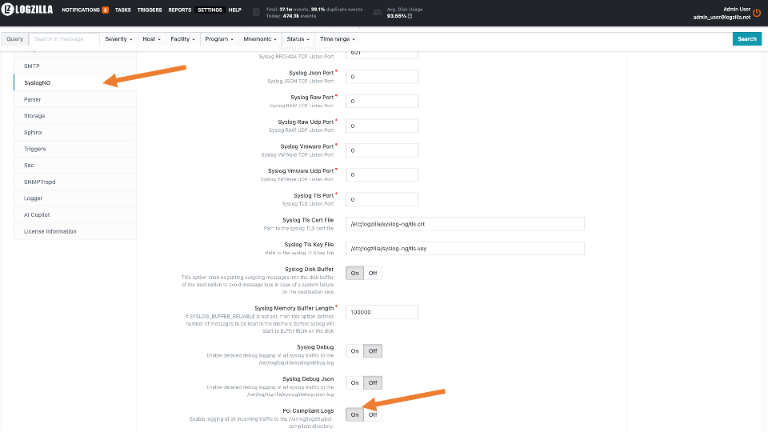768x432 pixels.
Task: Select the Settings menu
Action: point(210,10)
